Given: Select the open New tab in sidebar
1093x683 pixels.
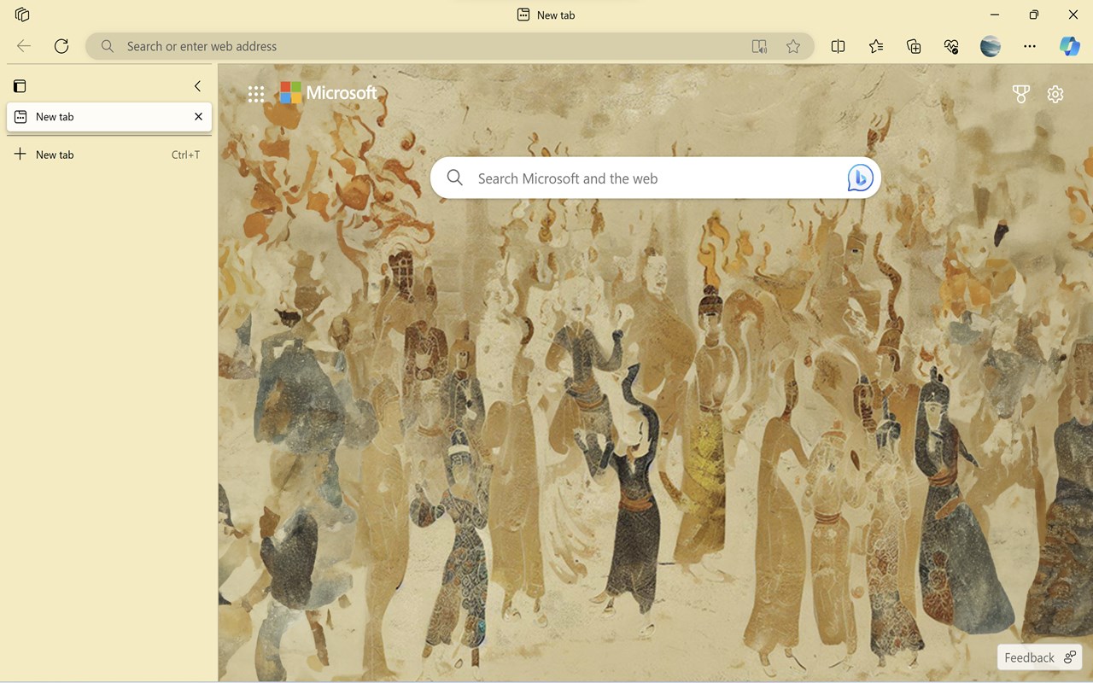Looking at the screenshot, I should click(109, 117).
